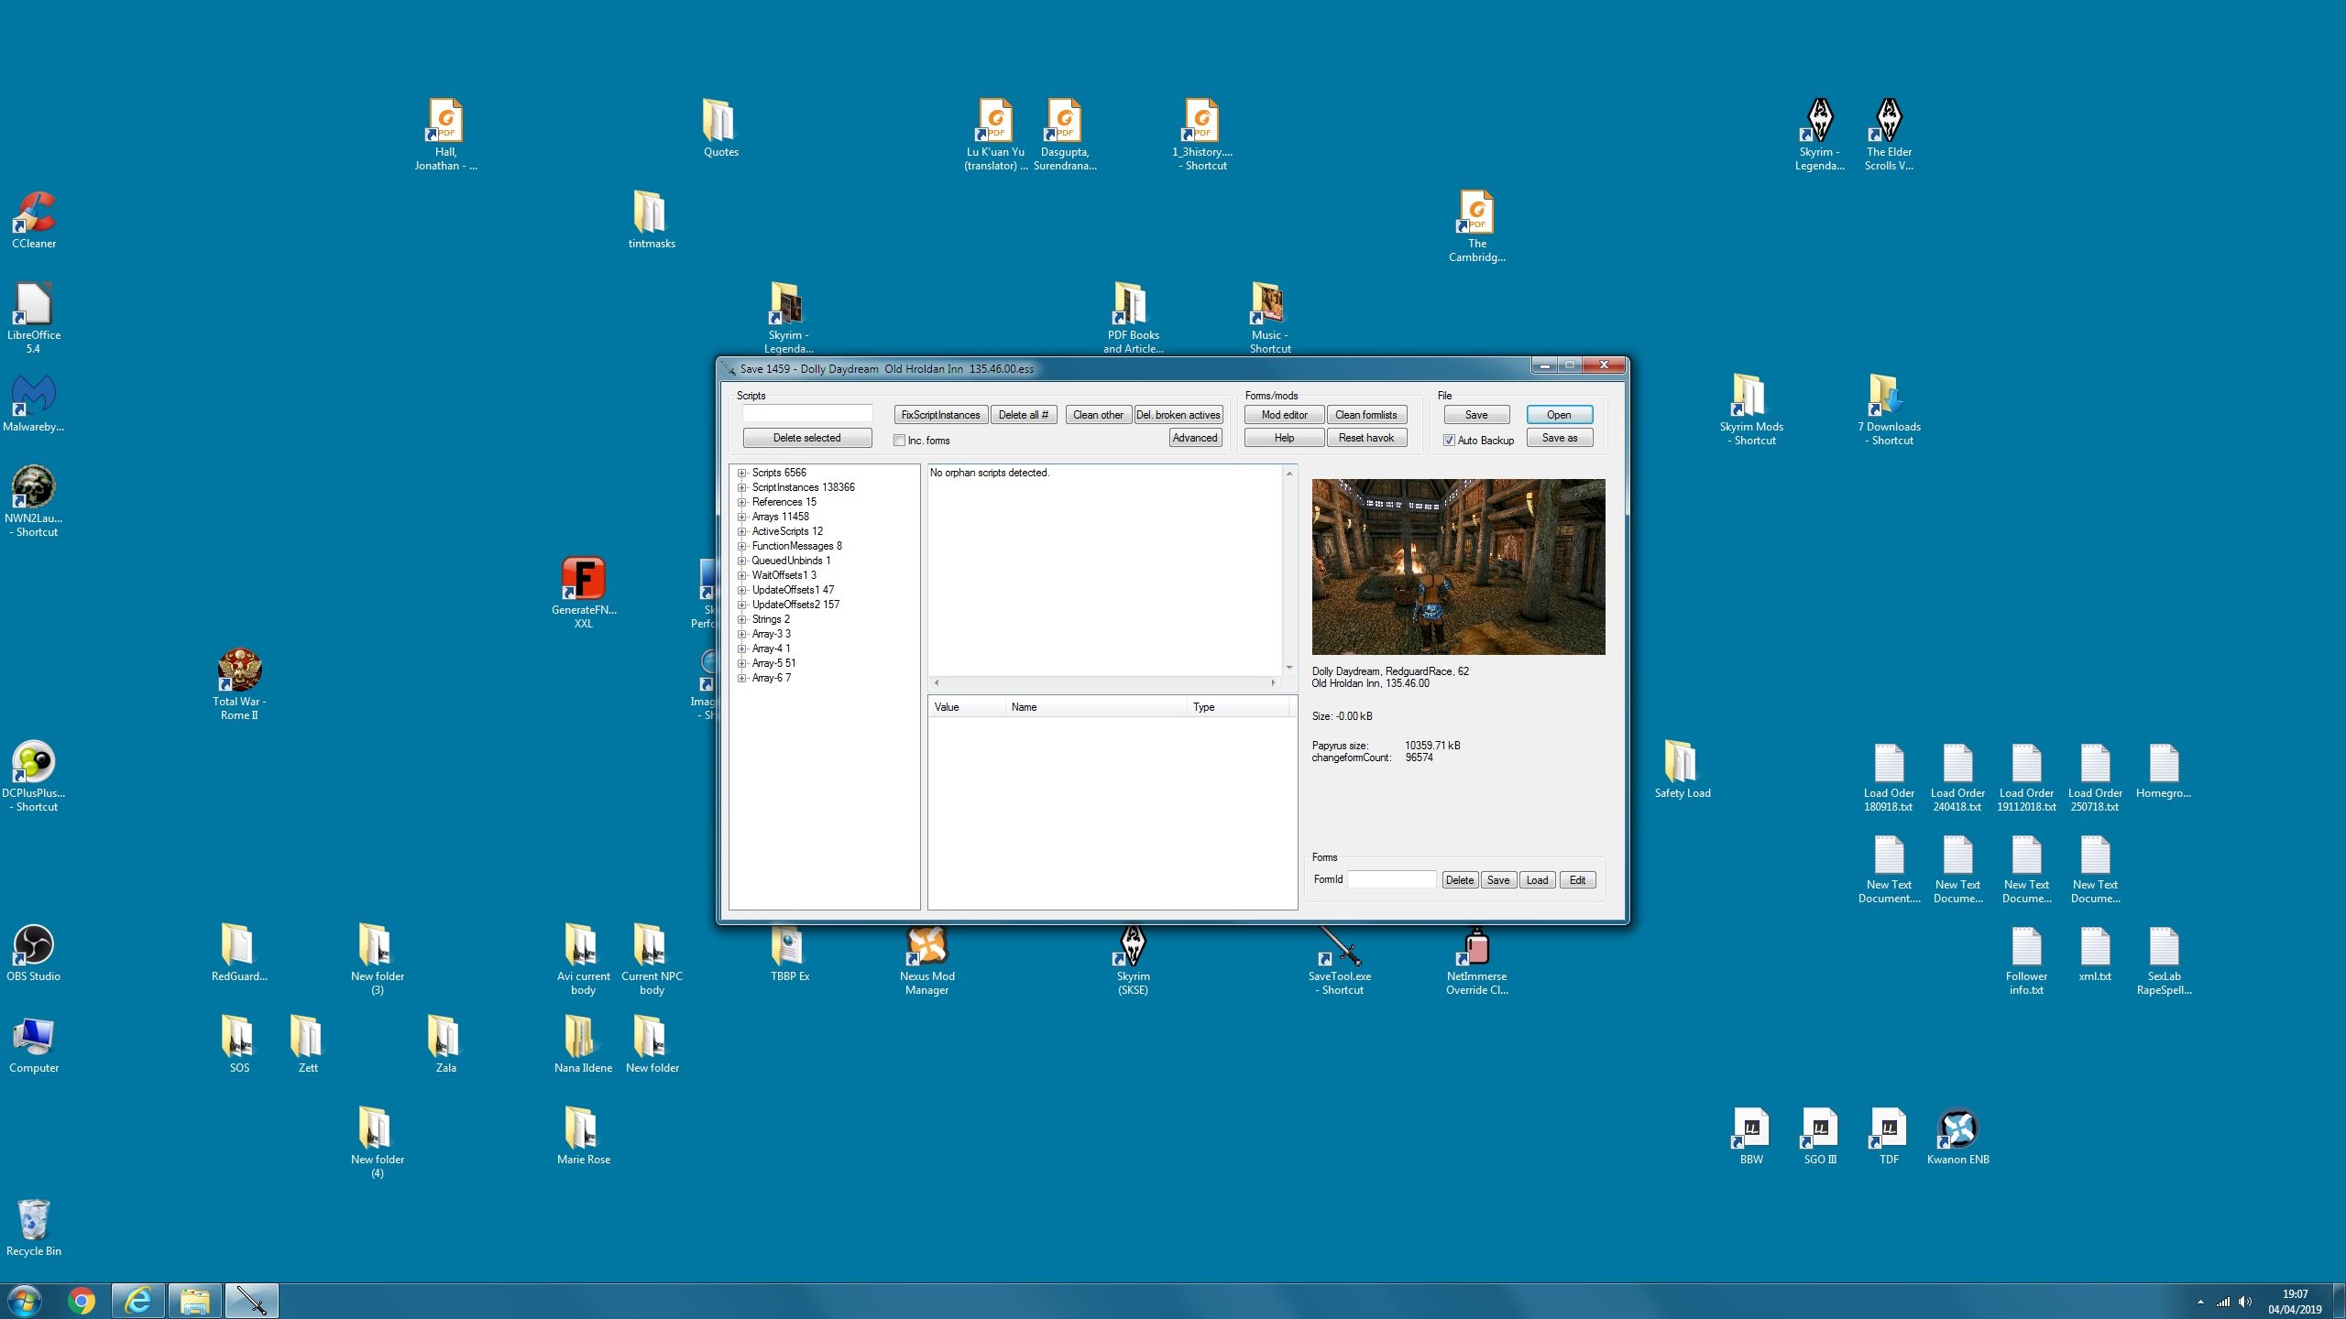Select the SaveTool.exe shortcut icon
2346x1319 pixels.
[1340, 960]
